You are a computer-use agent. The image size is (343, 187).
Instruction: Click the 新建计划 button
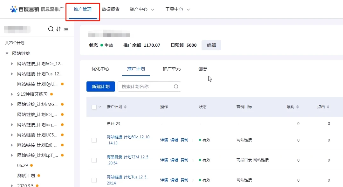[101, 87]
